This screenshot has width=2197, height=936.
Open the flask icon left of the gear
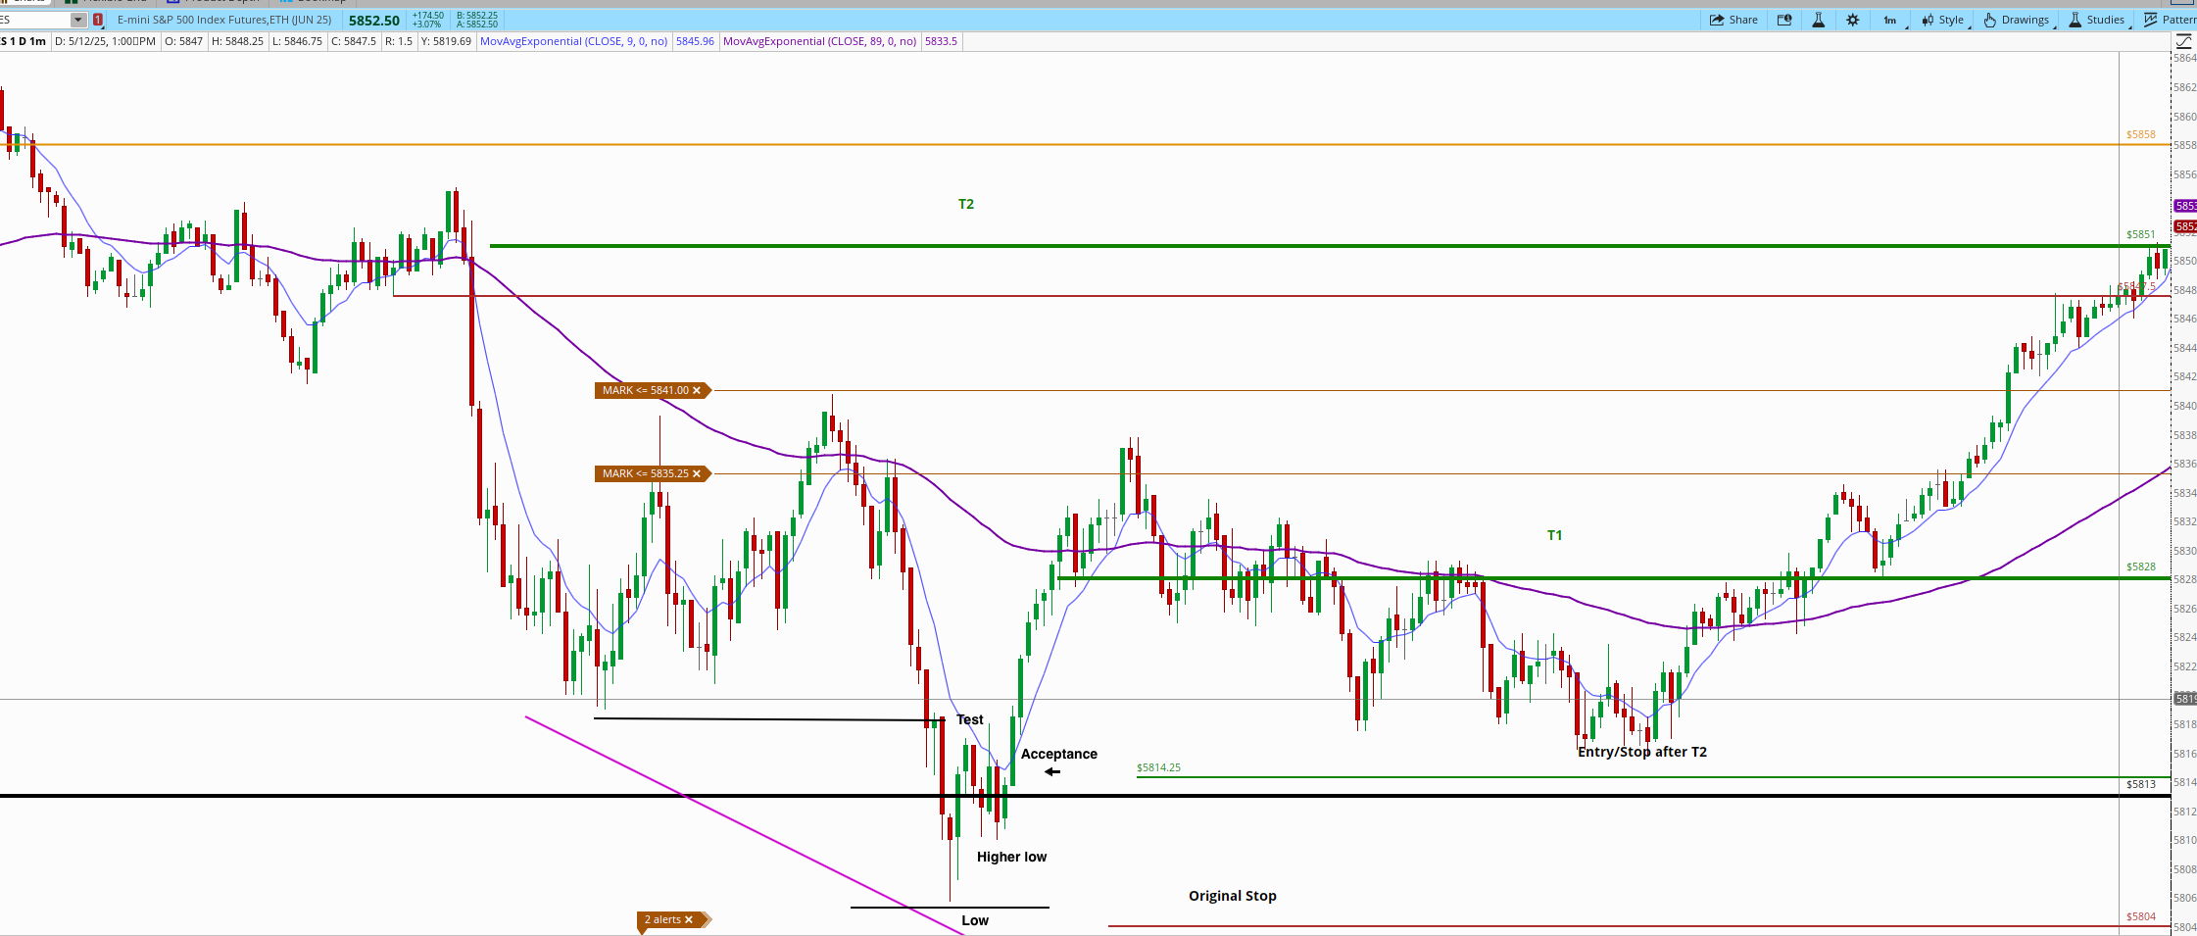[x=1819, y=20]
